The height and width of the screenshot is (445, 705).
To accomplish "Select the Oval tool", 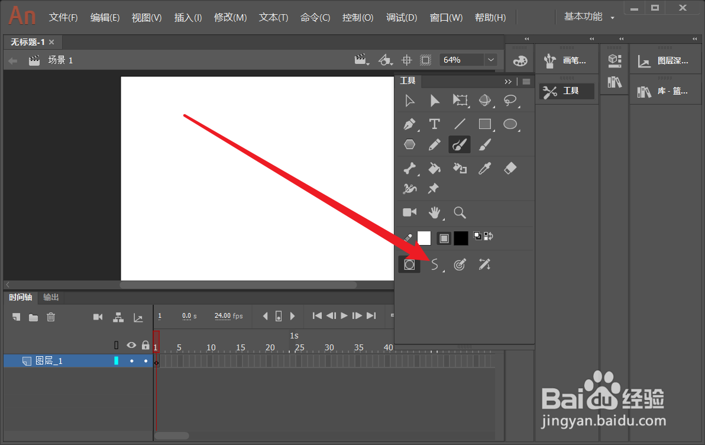I will [510, 124].
